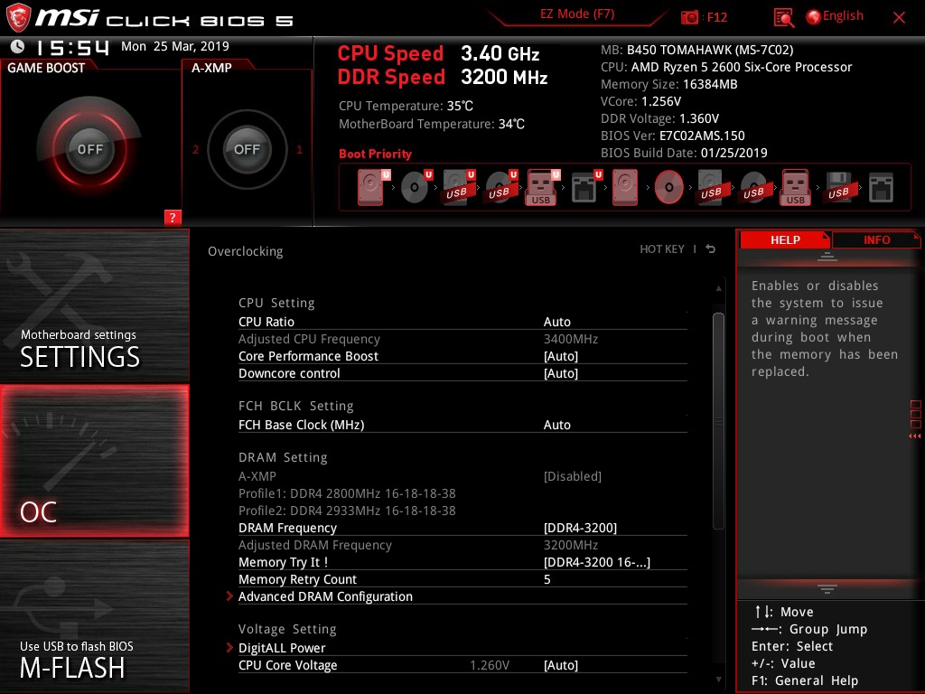
Task: Edit Memory Retry Count value 5
Action: click(547, 579)
